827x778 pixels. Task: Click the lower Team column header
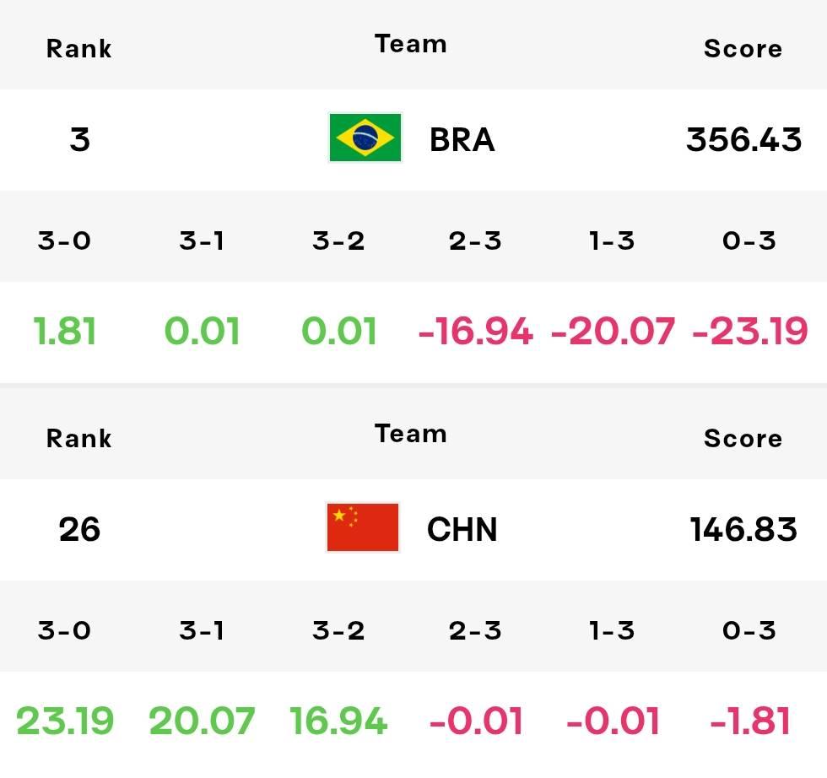410,434
